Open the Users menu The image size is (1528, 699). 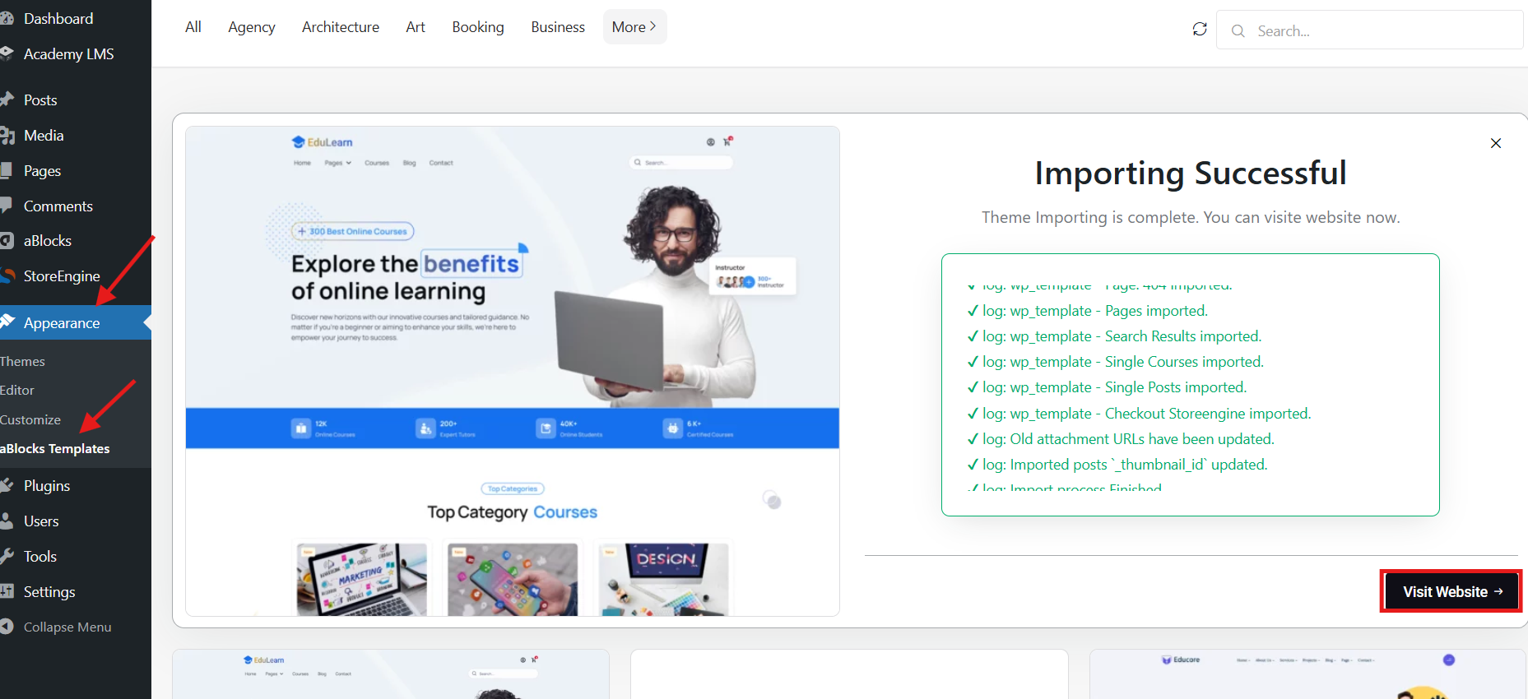pyautogui.click(x=41, y=521)
